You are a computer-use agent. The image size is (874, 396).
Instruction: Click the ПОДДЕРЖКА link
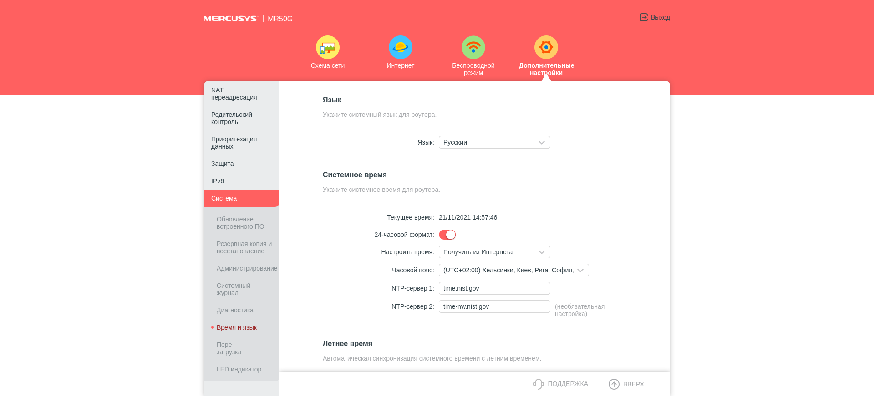(568, 384)
